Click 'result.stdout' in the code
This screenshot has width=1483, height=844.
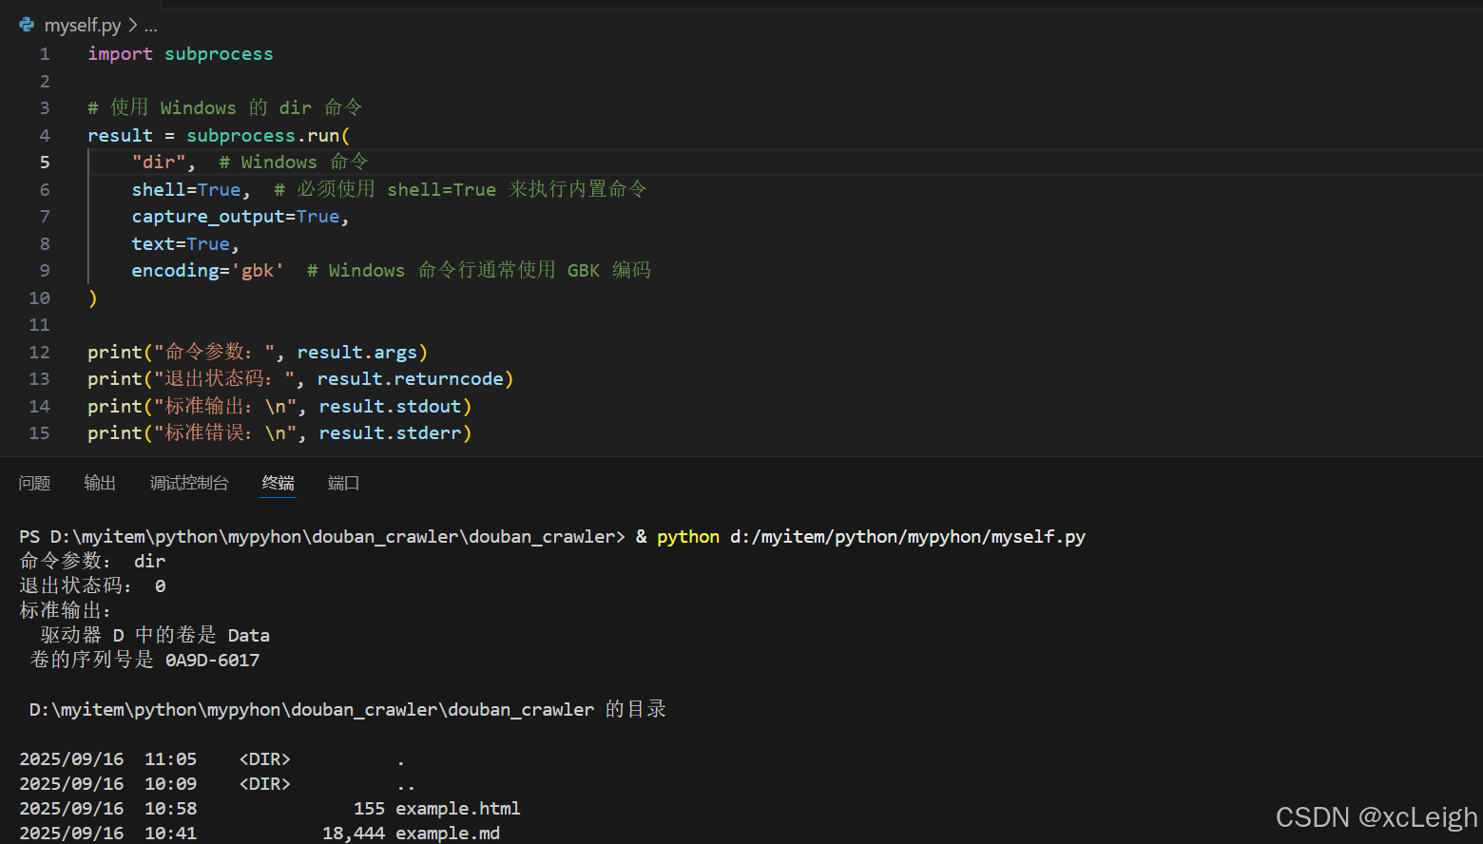tap(391, 407)
